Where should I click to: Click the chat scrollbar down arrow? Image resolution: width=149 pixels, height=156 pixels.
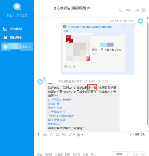click(x=148, y=130)
